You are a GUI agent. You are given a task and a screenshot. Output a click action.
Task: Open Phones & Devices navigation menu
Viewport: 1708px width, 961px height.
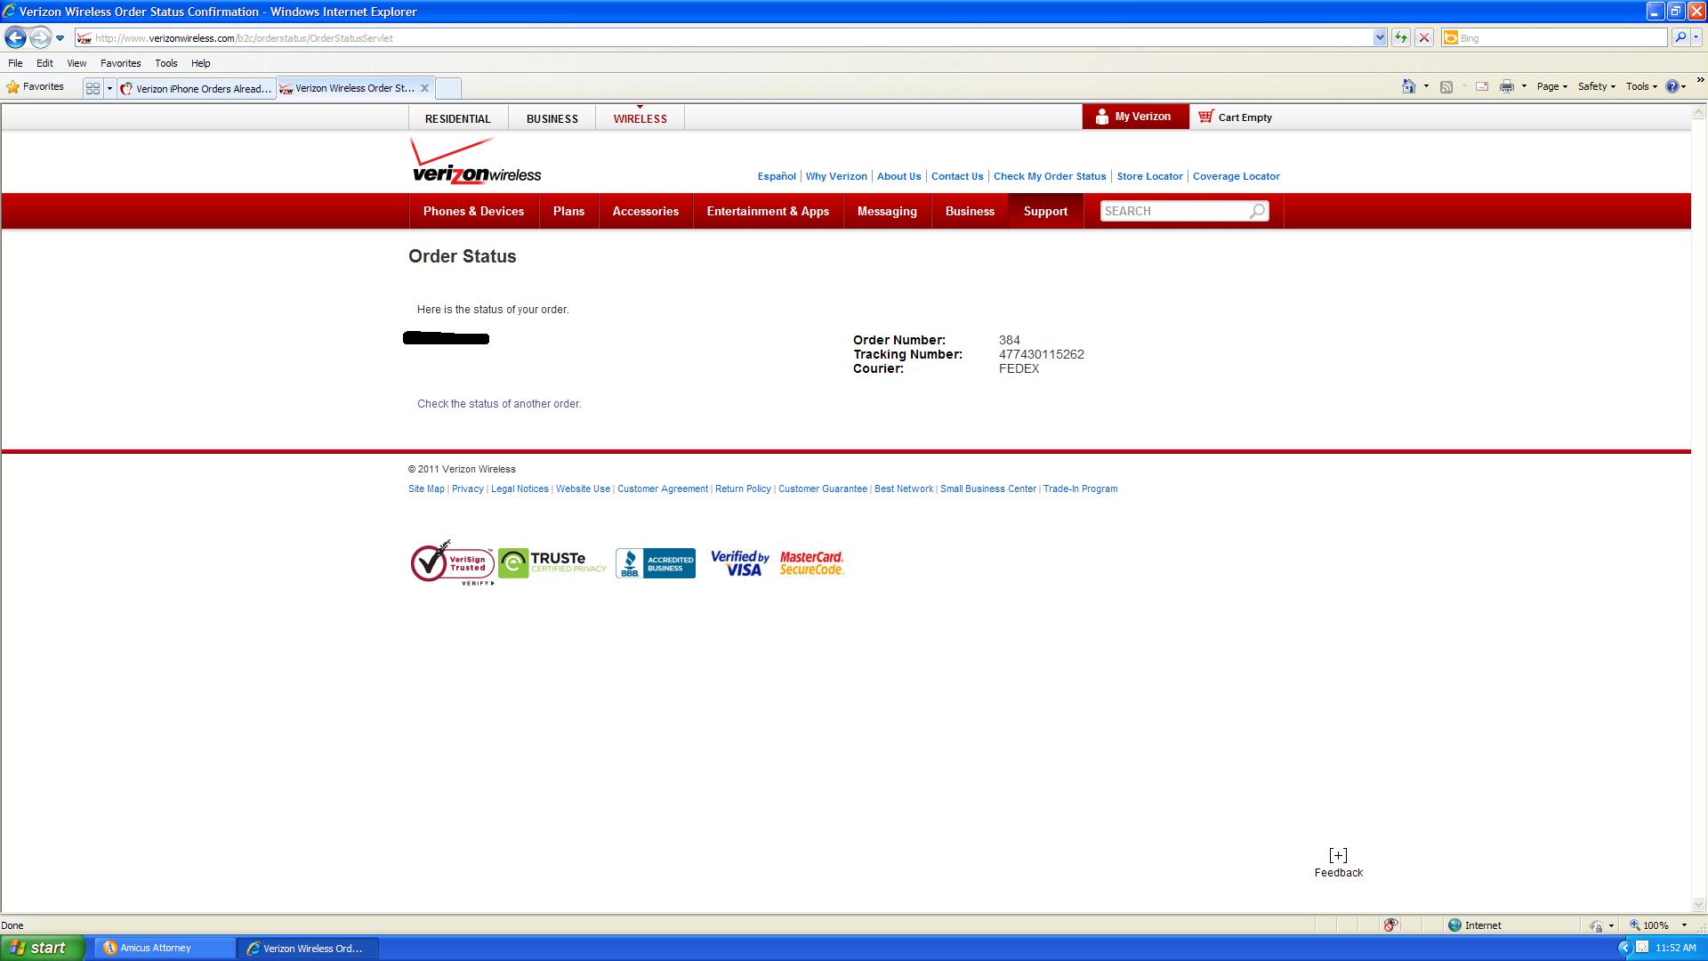click(473, 211)
